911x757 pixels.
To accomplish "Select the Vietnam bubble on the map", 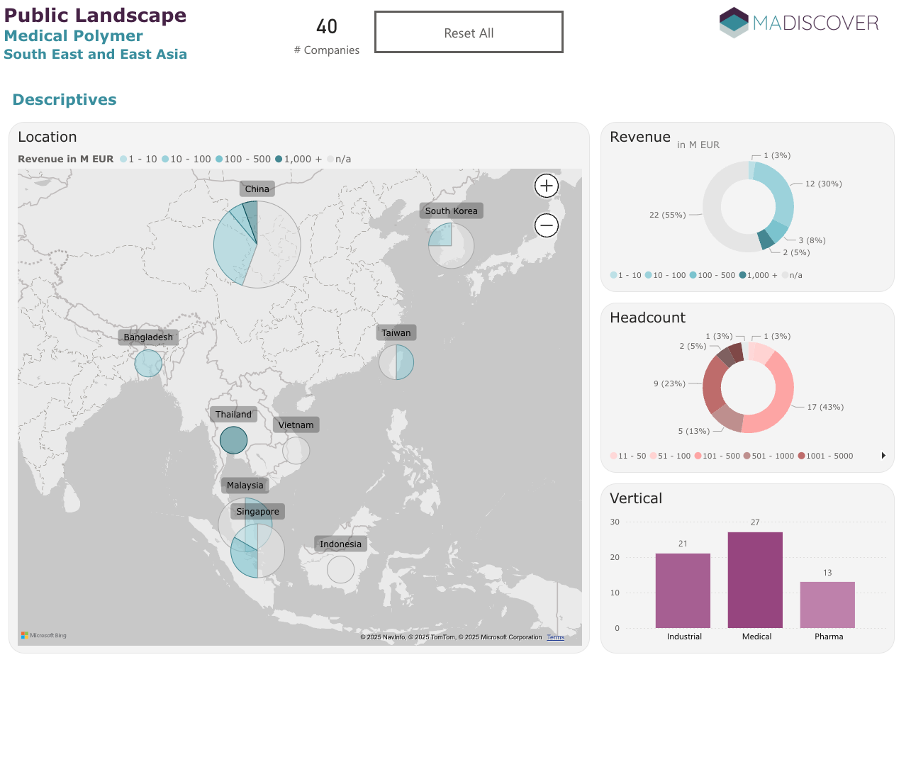I will (296, 450).
